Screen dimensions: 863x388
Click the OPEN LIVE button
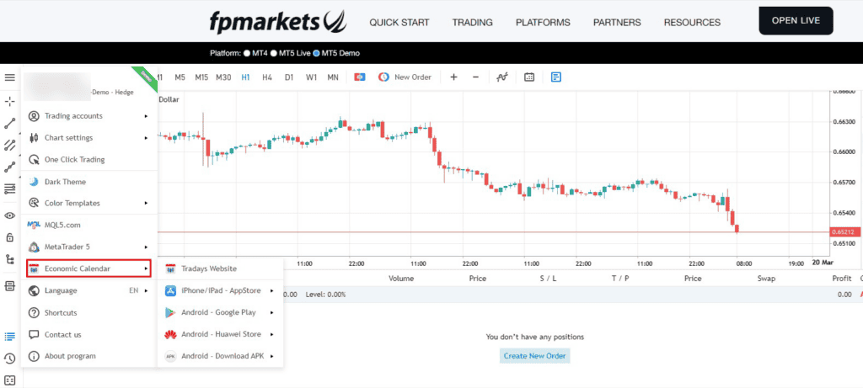point(796,21)
